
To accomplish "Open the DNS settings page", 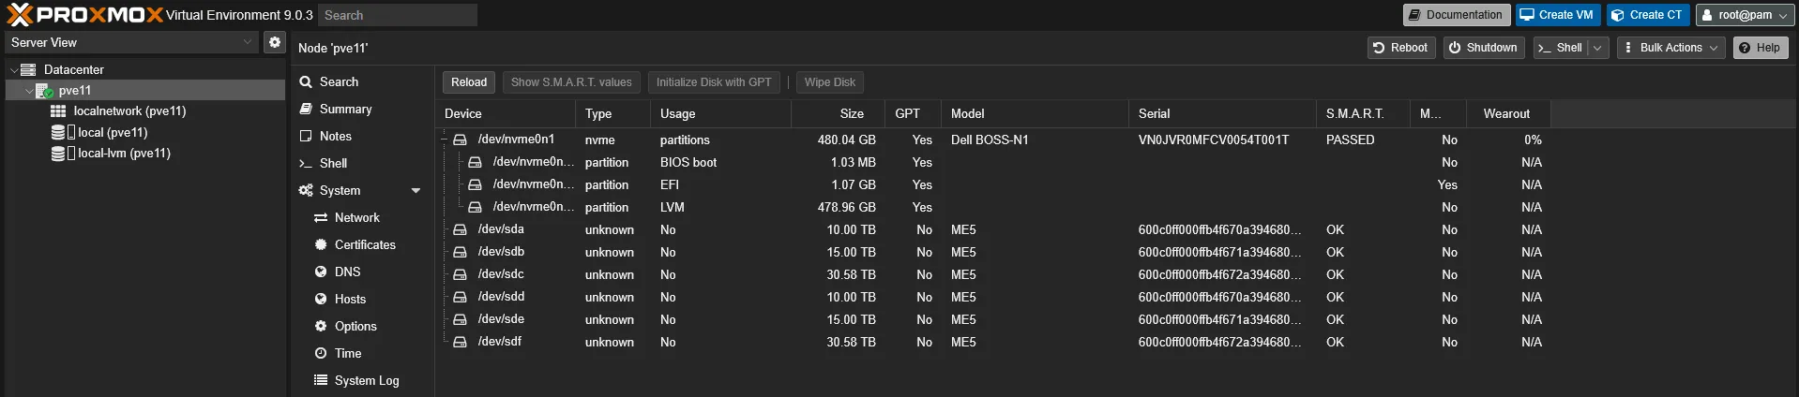I will click(x=347, y=272).
